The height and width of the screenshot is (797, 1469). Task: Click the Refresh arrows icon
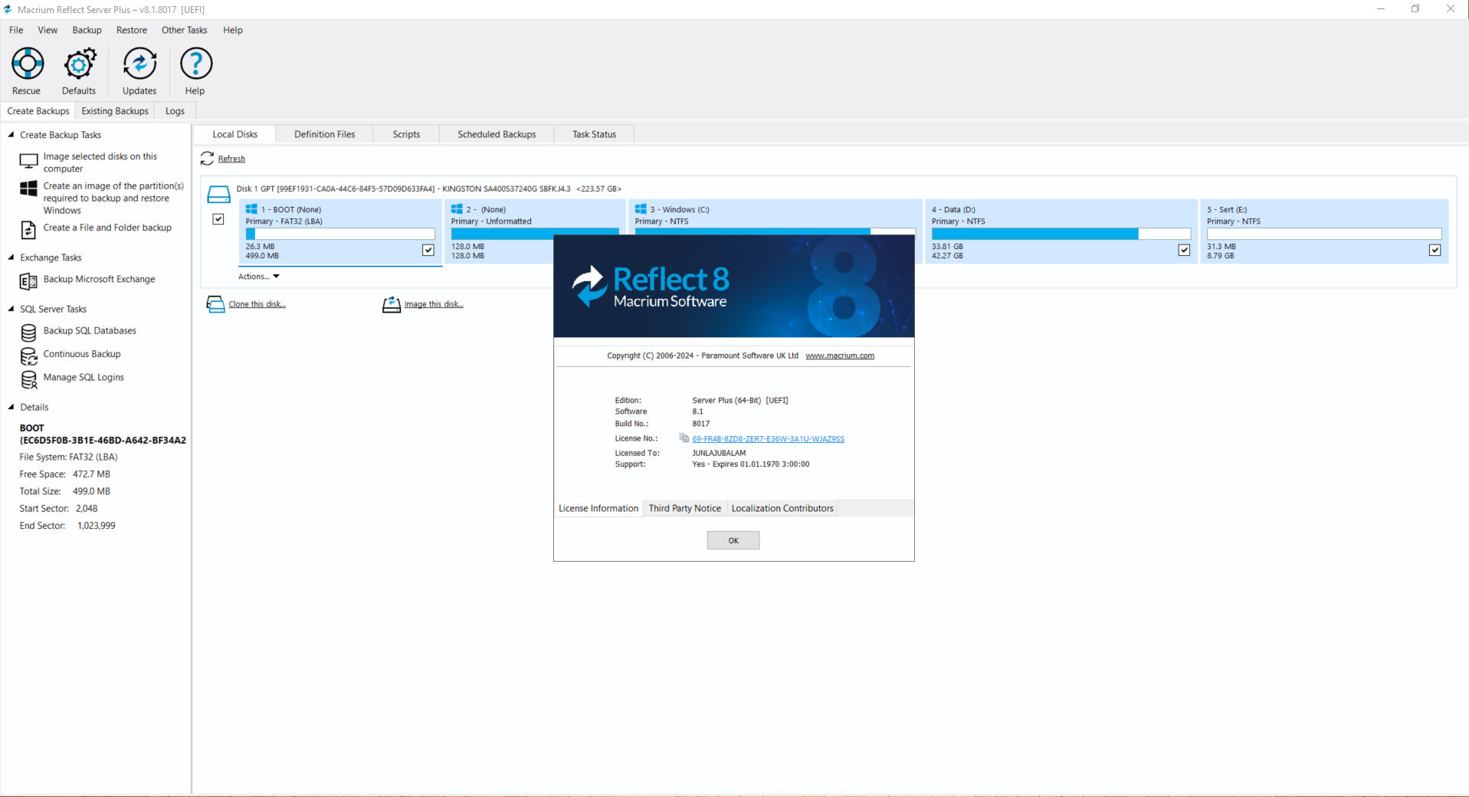click(x=207, y=159)
